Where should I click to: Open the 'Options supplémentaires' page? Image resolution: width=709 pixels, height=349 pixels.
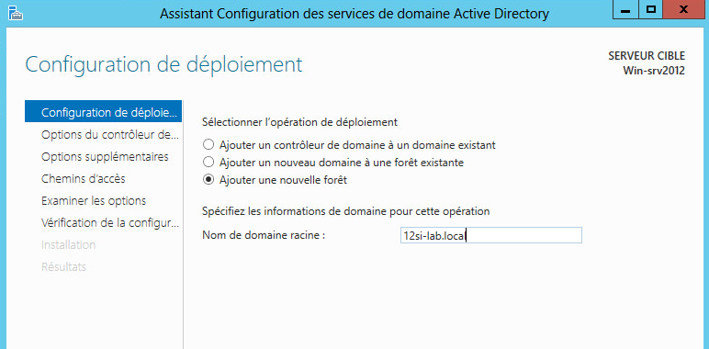(x=103, y=157)
